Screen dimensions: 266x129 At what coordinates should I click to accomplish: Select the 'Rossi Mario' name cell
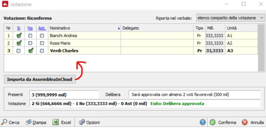tap(84, 43)
